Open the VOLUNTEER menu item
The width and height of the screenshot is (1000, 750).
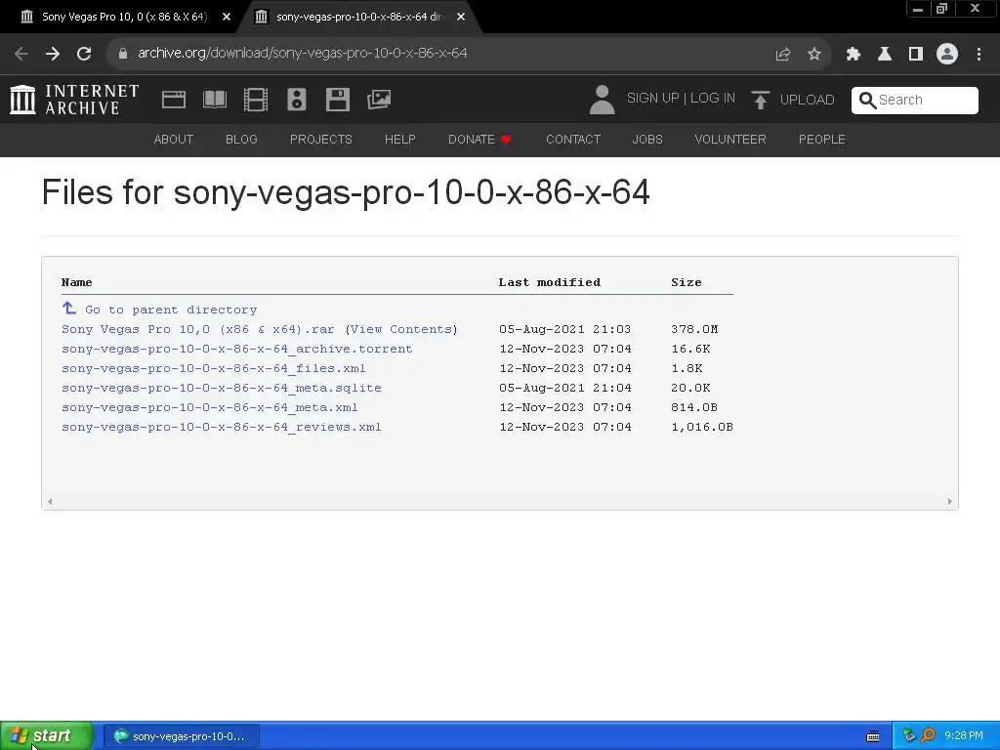[730, 140]
